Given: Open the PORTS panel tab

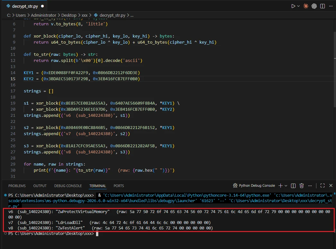Looking at the screenshot, I should (x=119, y=186).
